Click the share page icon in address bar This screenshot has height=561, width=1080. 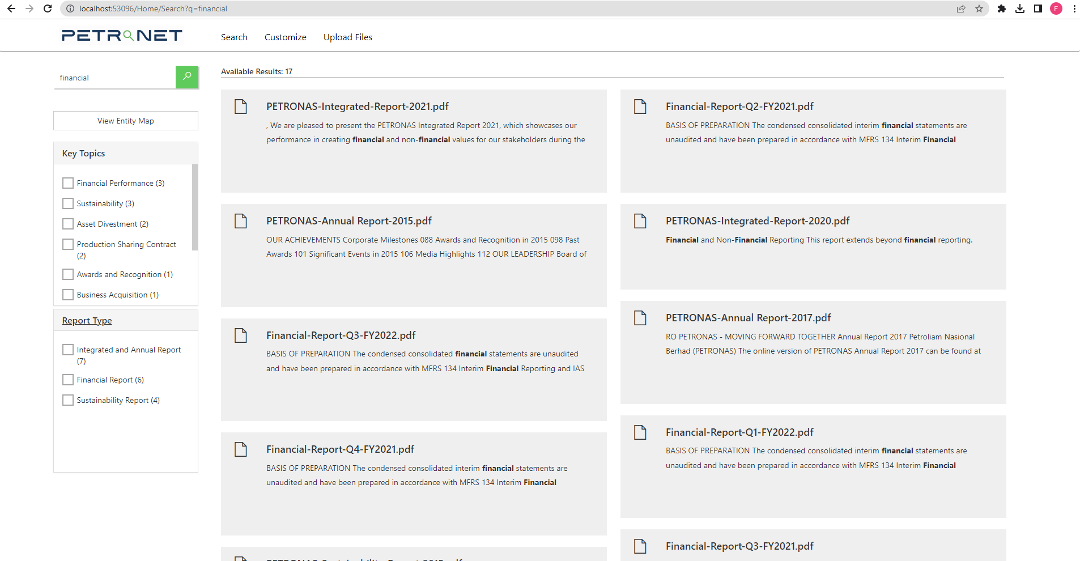click(961, 8)
